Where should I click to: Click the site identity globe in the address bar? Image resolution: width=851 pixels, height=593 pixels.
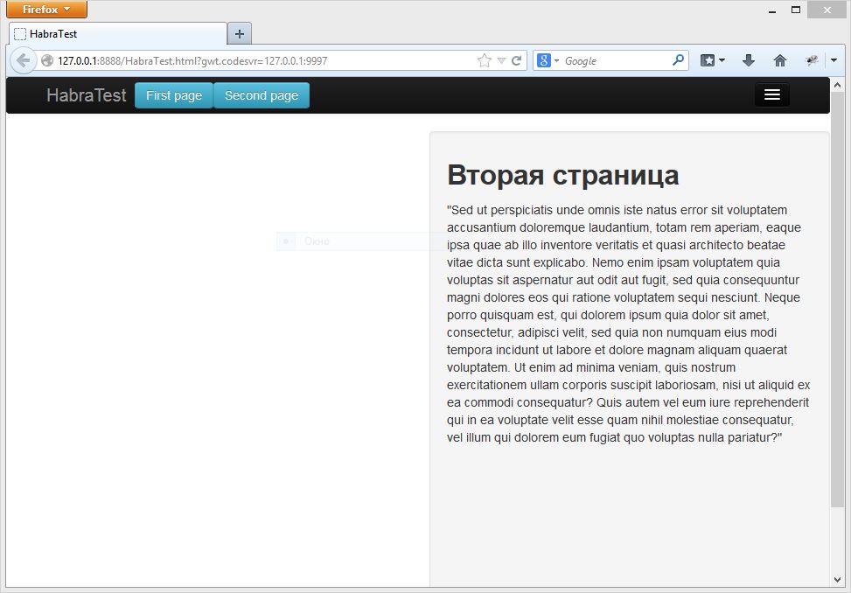click(x=47, y=60)
